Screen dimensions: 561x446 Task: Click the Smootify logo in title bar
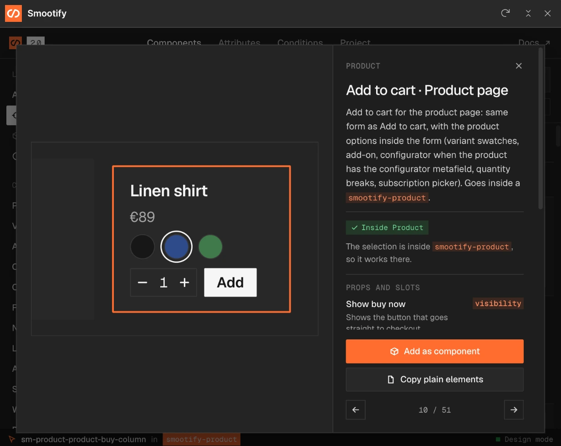pos(13,13)
